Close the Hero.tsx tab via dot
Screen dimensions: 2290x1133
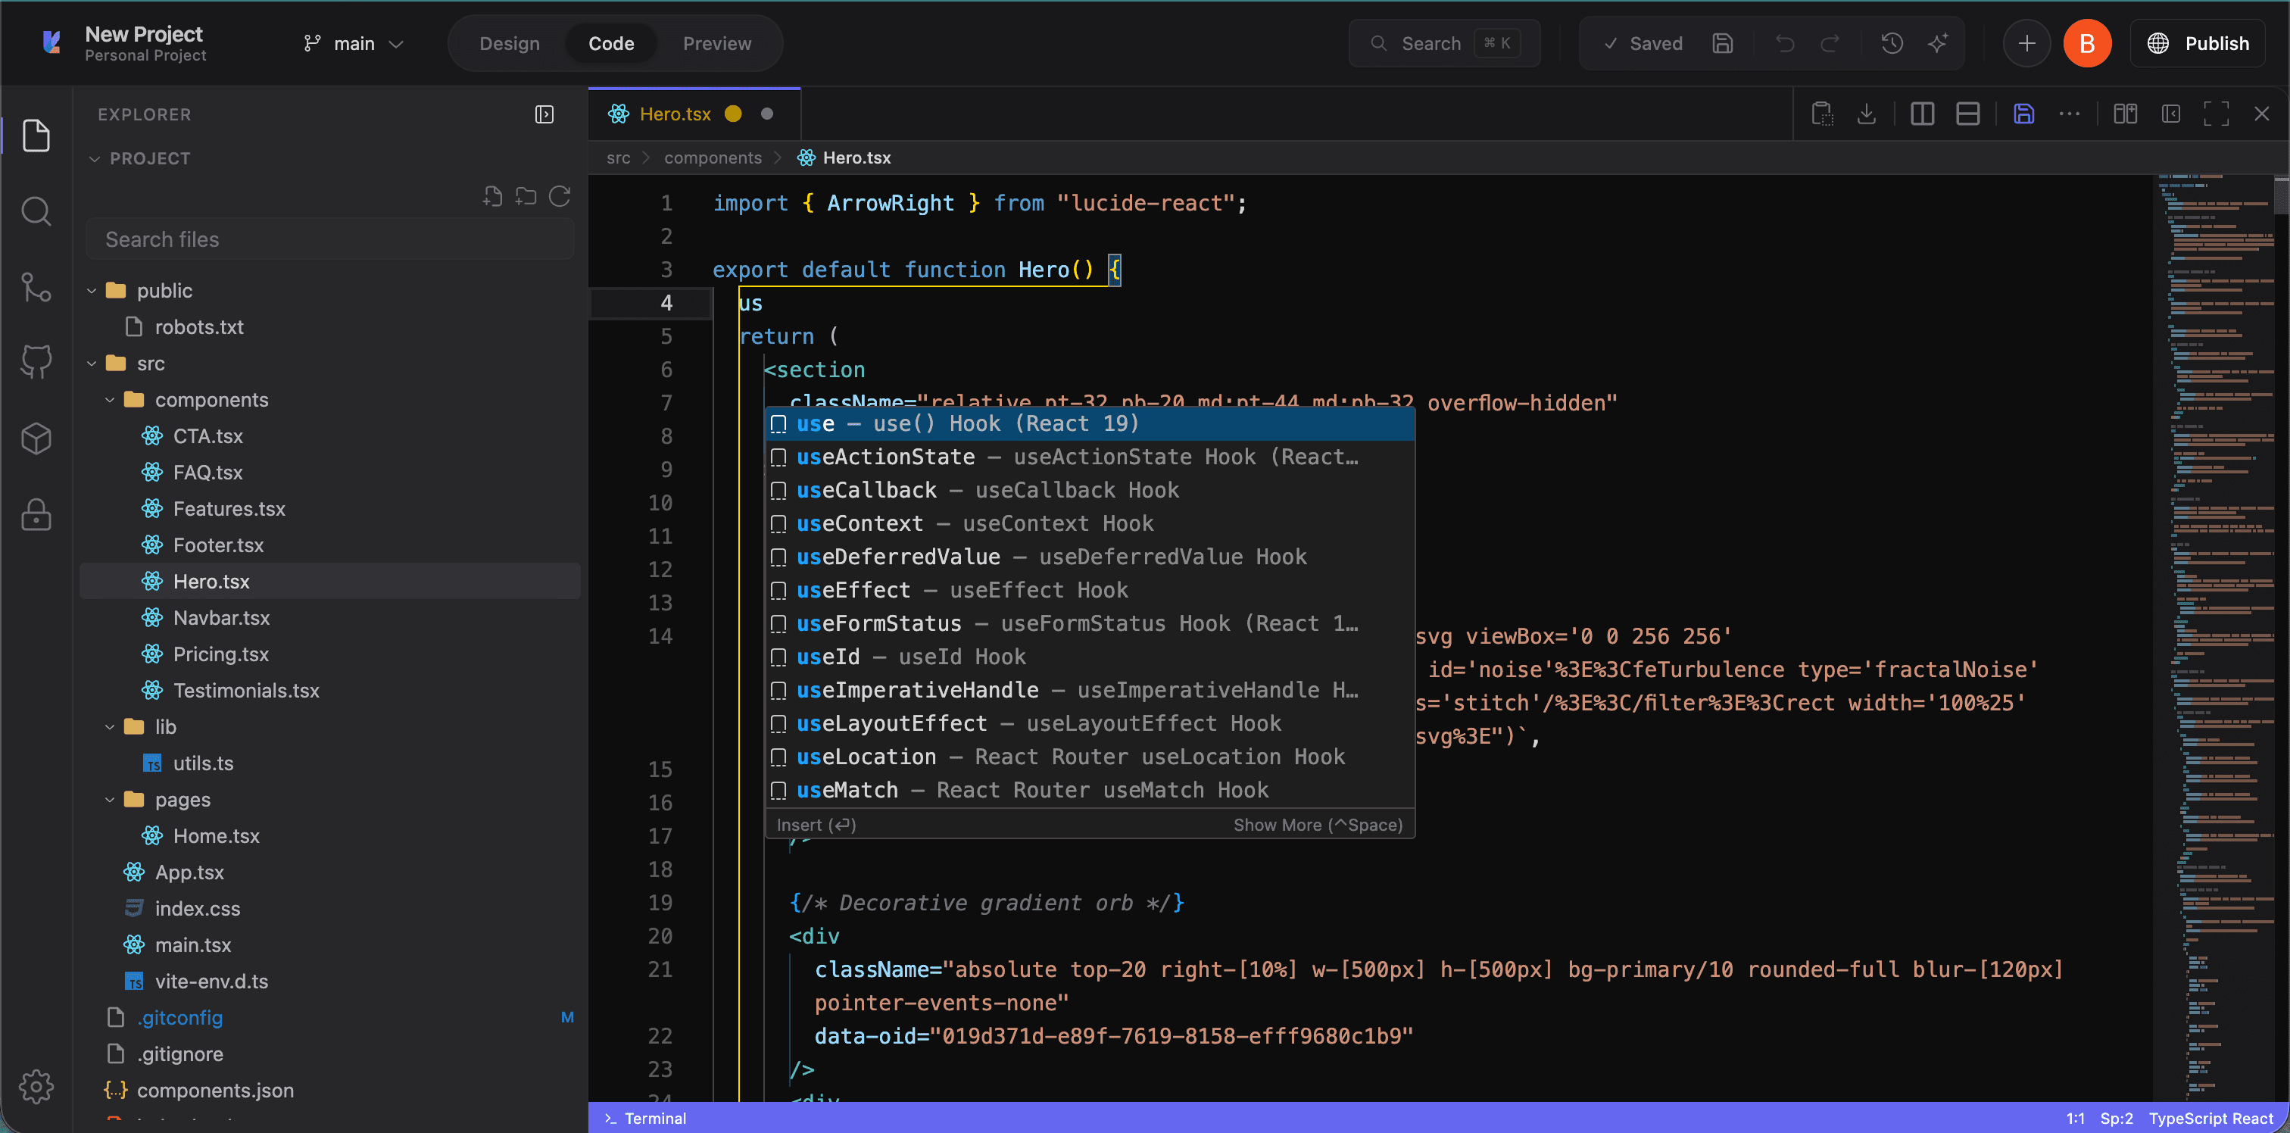pos(766,114)
